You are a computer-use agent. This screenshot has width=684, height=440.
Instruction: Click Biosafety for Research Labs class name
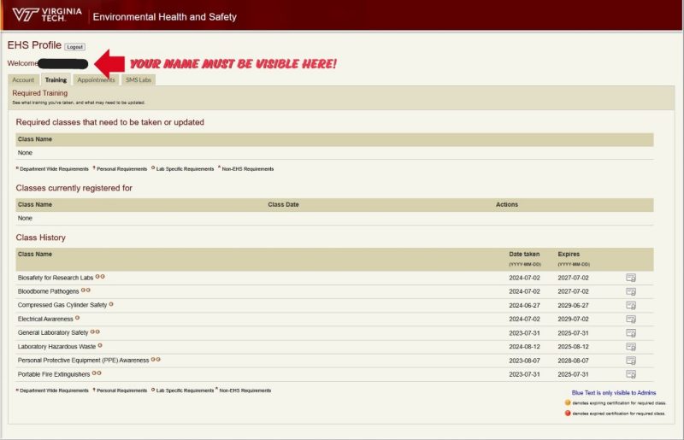(56, 278)
